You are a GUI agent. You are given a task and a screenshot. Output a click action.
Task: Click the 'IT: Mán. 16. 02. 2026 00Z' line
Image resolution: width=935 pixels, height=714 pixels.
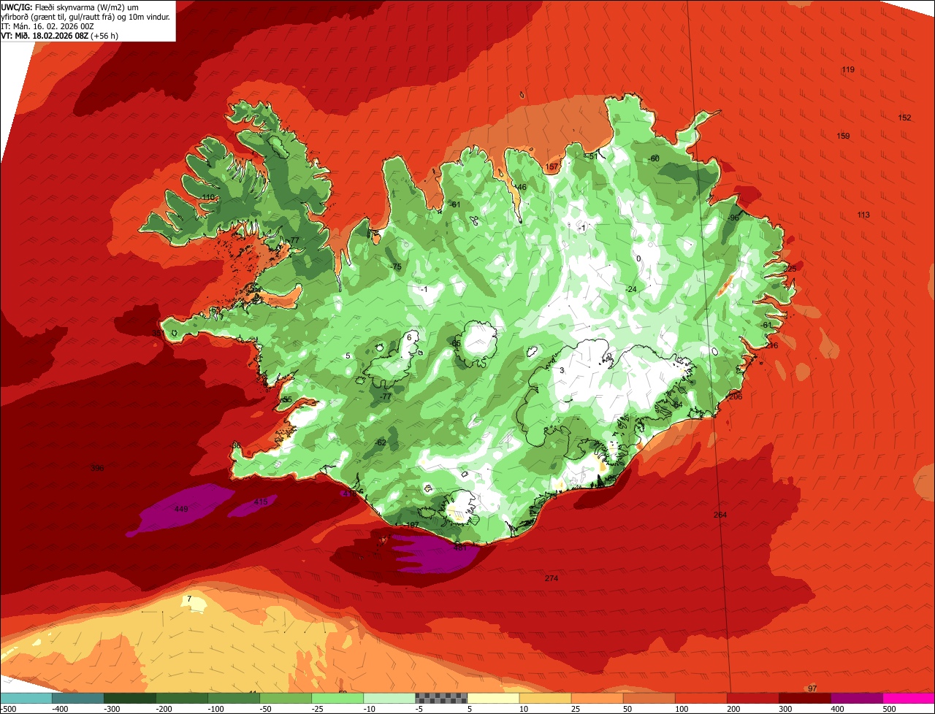pos(48,26)
